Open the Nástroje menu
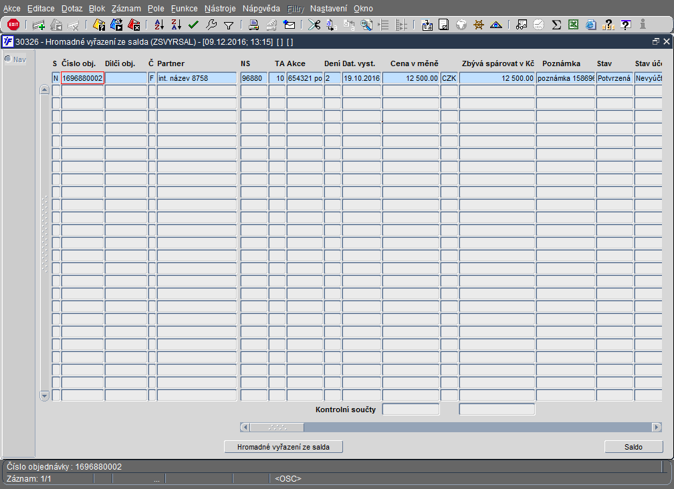This screenshot has width=674, height=489. click(220, 9)
